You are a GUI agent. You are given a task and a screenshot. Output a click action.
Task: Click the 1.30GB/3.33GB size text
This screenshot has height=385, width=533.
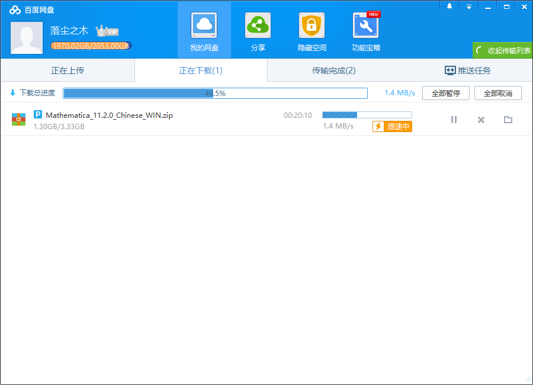point(59,127)
